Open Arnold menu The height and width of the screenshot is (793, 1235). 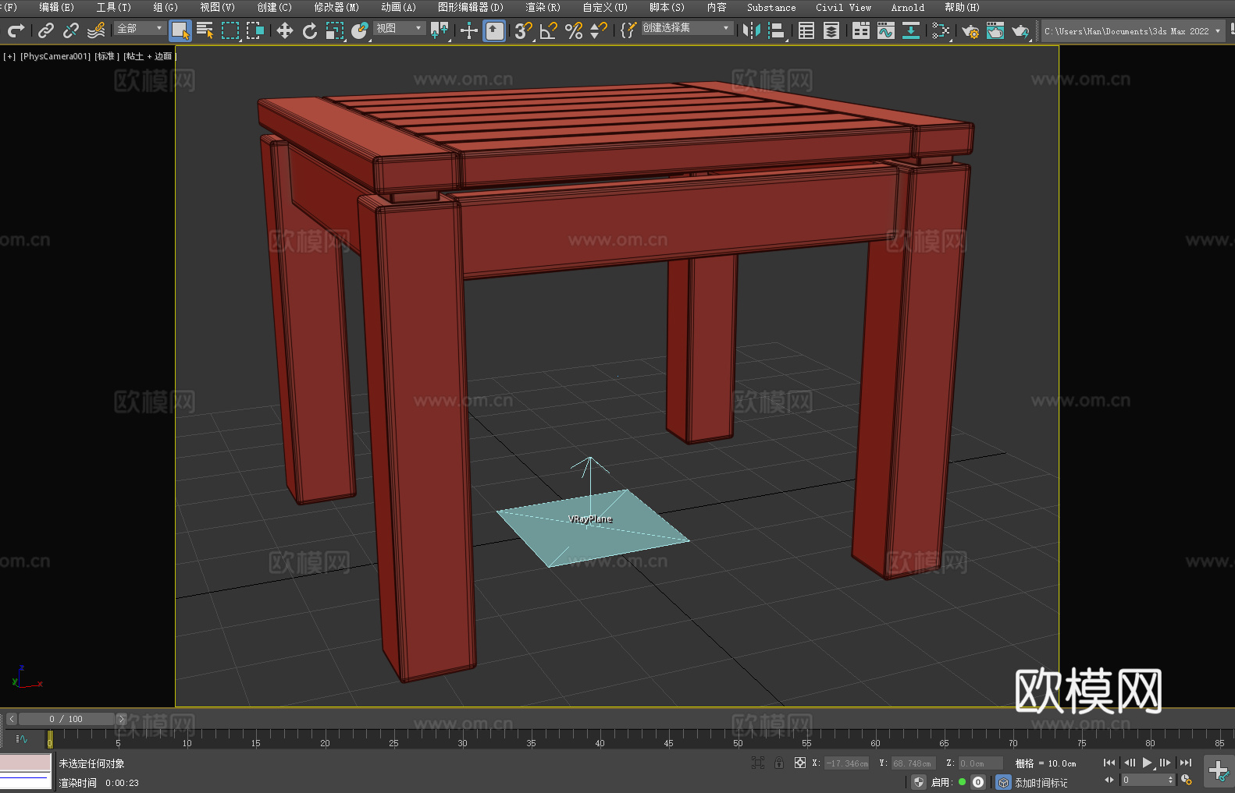point(907,7)
